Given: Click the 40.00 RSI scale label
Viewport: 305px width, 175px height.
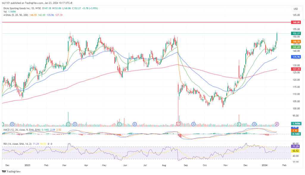Looking at the screenshot, I should (x=296, y=156).
